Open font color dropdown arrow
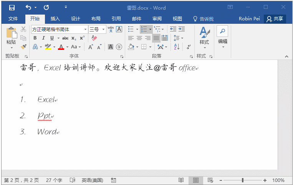This screenshot has height=185, width=293. [x=67, y=47]
